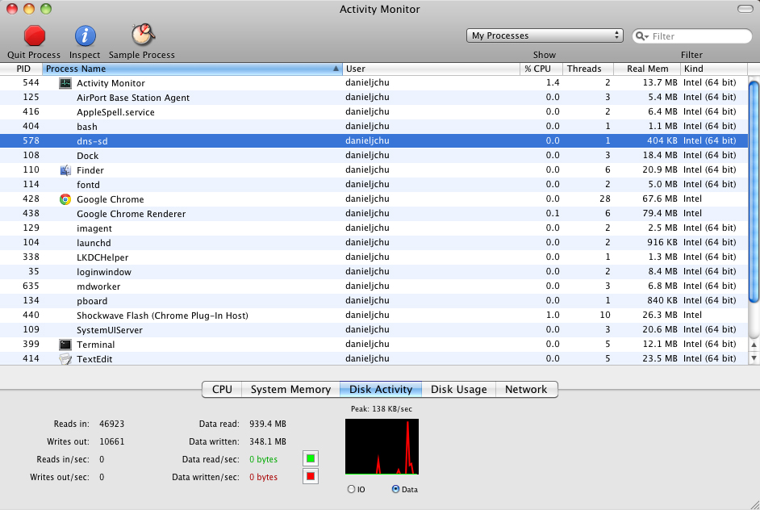760x510 pixels.
Task: Switch to the System Memory tab
Action: [x=290, y=389]
